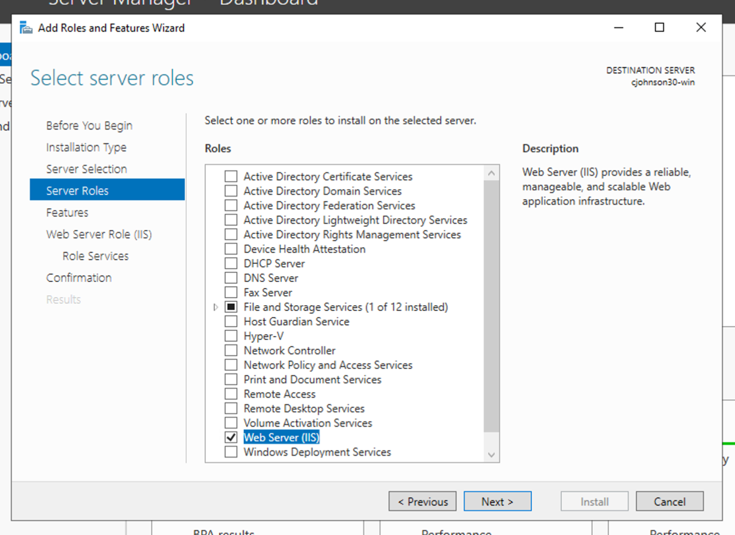Select the Remote Access role label
This screenshot has width=735, height=535.
pyautogui.click(x=279, y=394)
